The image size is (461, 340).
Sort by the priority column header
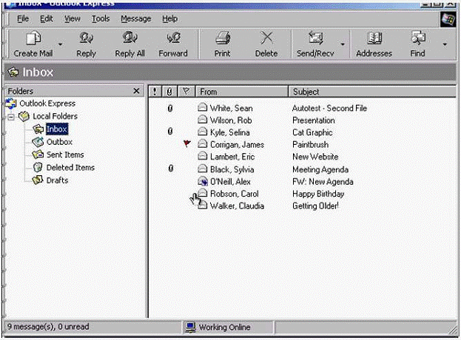pyautogui.click(x=155, y=92)
